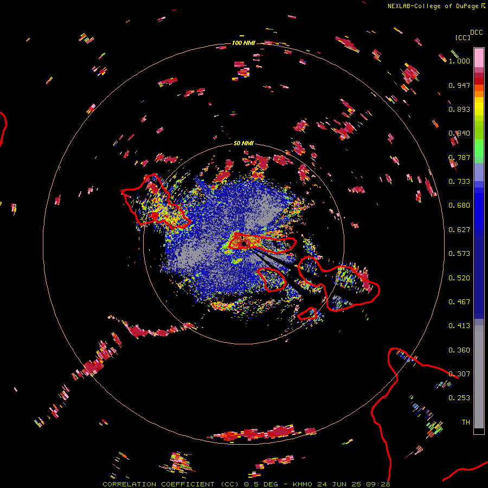Click the DCC label above the color bar
This screenshot has width=488, height=488.
point(477,33)
